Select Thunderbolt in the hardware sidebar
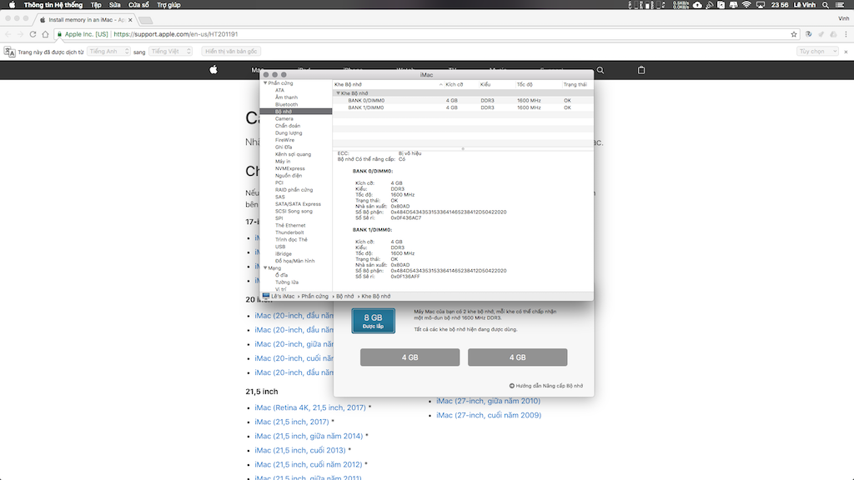854x480 pixels. click(290, 232)
